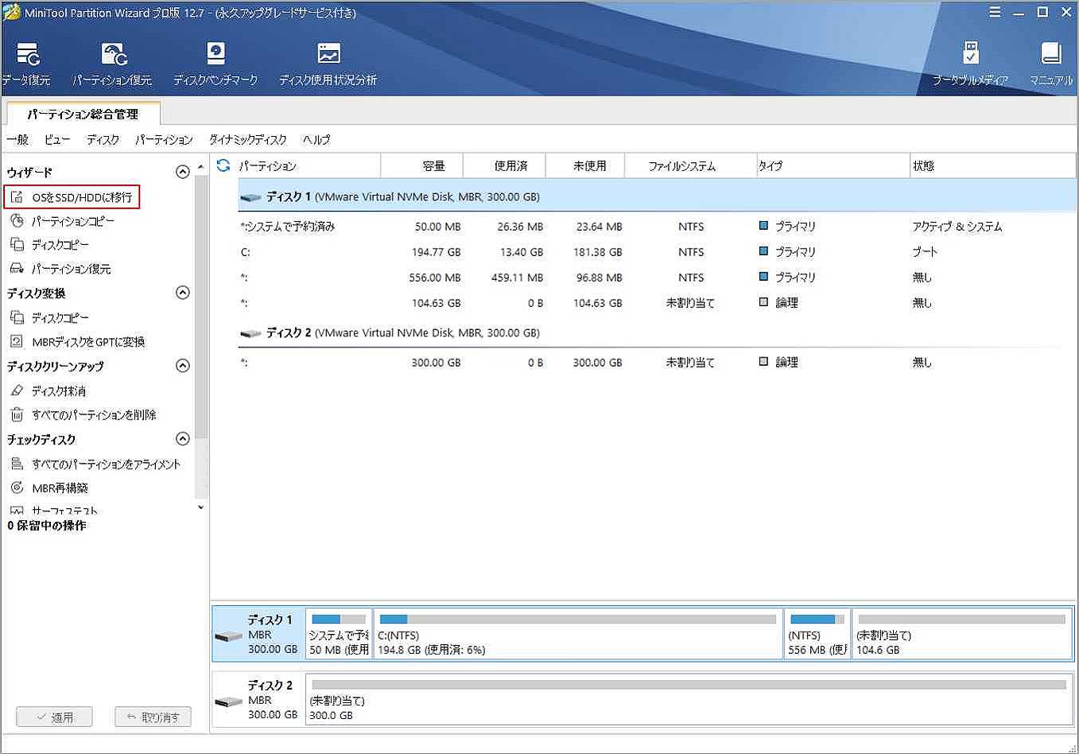
Task: Sort by 容量 column header
Action: 422,165
